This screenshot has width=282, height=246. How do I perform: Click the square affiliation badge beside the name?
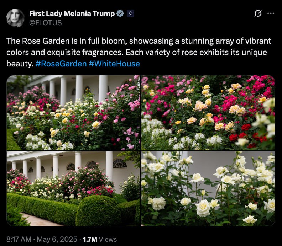(x=130, y=14)
